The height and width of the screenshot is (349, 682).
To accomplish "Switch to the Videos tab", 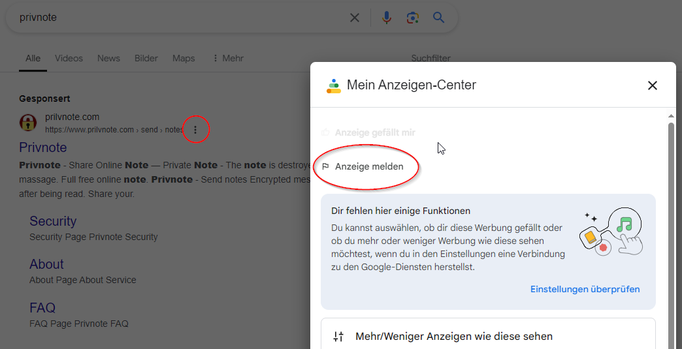I will pyautogui.click(x=69, y=58).
